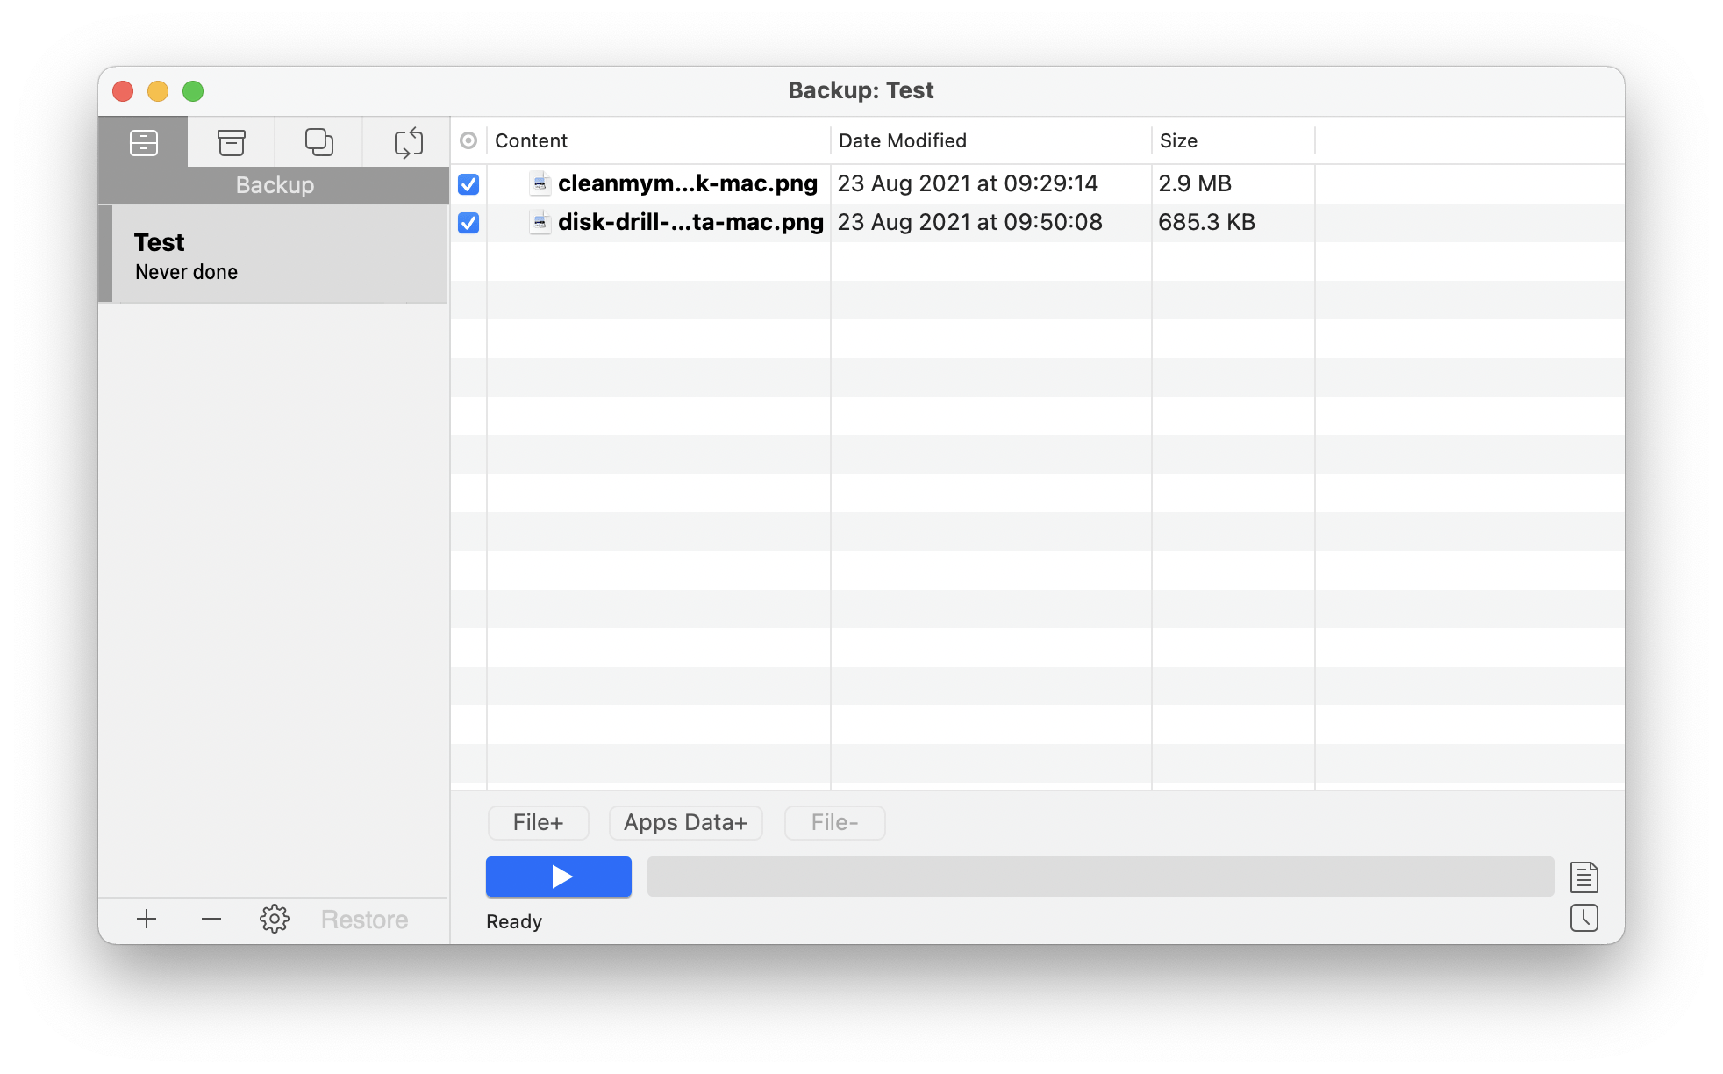Open project settings with the gear icon
Image resolution: width=1723 pixels, height=1074 pixels.
275,920
